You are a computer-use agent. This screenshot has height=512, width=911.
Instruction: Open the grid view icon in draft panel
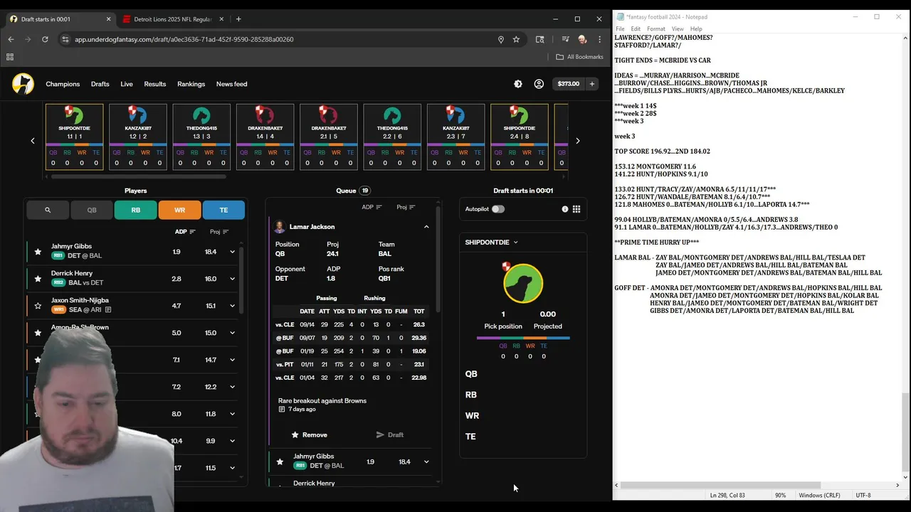pos(576,209)
